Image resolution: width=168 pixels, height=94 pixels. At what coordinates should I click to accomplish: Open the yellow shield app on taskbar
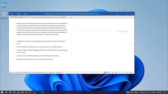pyautogui.click(x=30, y=92)
